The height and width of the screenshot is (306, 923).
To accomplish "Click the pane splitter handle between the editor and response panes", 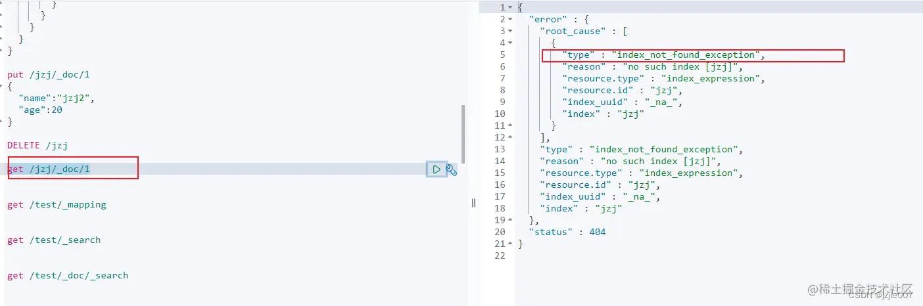I will pyautogui.click(x=473, y=203).
